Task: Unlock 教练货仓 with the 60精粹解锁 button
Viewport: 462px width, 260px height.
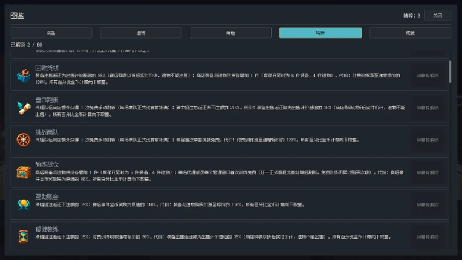Action: tap(428, 172)
